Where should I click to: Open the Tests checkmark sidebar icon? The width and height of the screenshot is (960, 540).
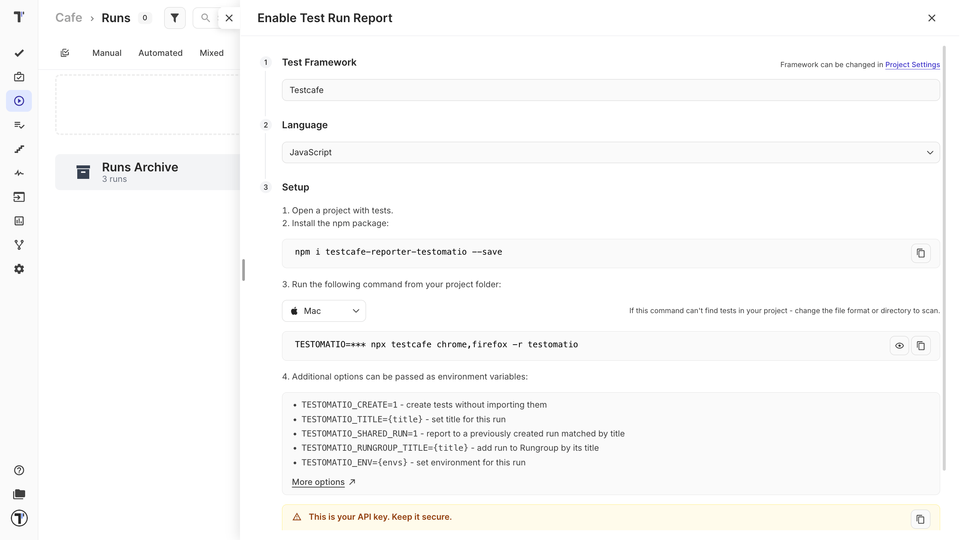[x=19, y=53]
